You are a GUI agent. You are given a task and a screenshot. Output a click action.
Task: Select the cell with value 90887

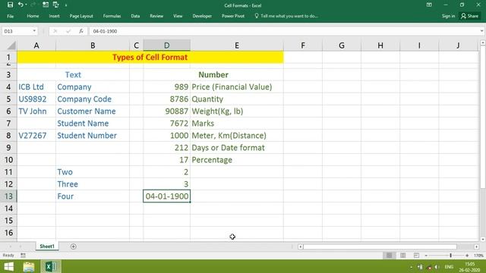coord(167,111)
